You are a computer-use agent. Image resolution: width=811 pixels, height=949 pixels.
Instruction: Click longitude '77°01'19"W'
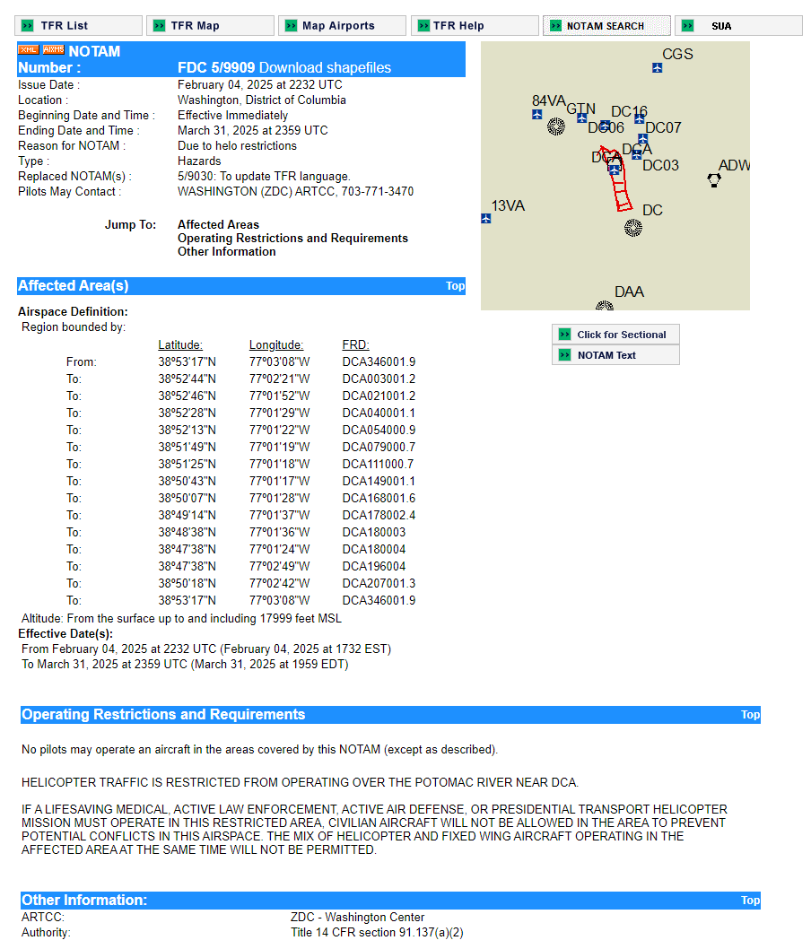(x=279, y=447)
